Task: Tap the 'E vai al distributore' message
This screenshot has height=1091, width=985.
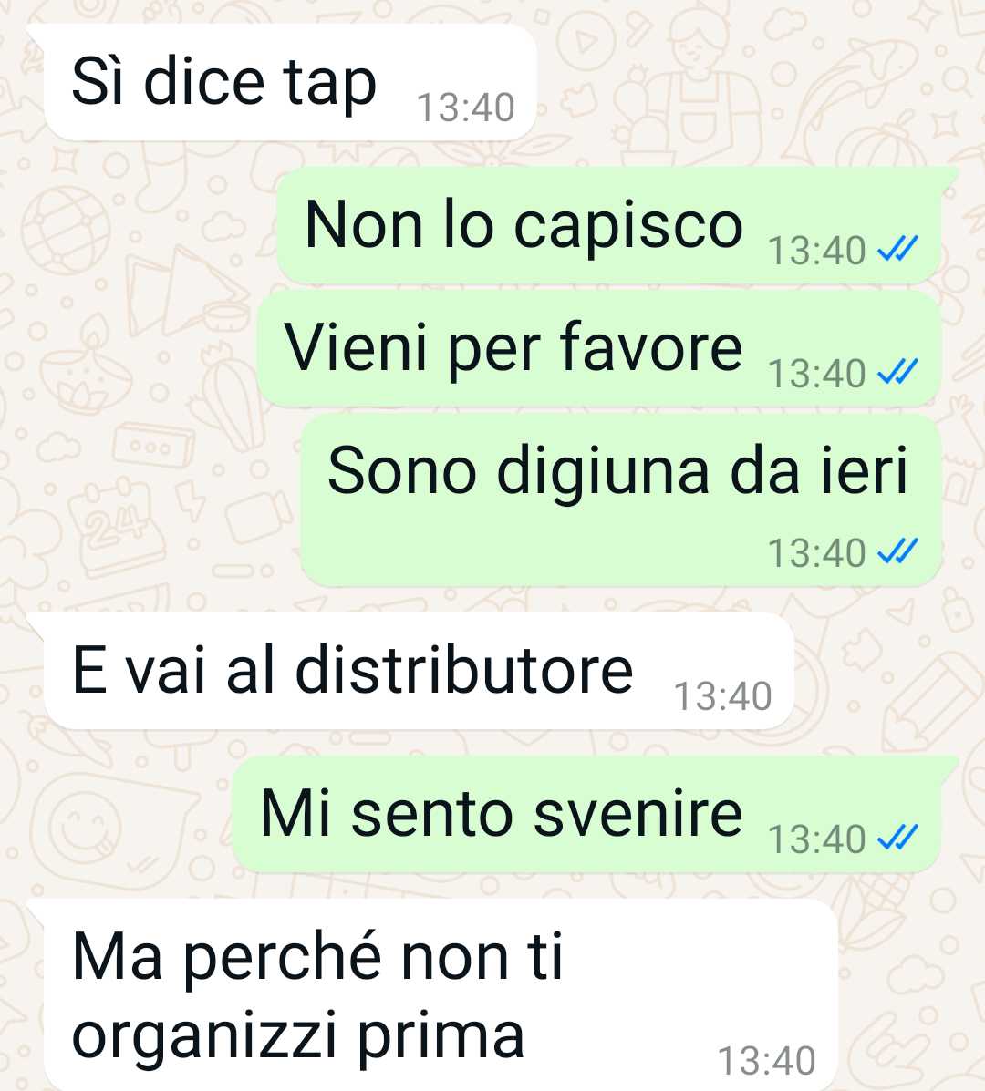Action: [418, 671]
